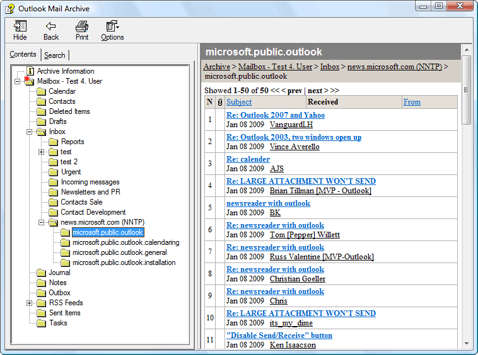Click the open Inbox folder icon
Image resolution: width=478 pixels, height=355 pixels.
pyautogui.click(x=41, y=132)
